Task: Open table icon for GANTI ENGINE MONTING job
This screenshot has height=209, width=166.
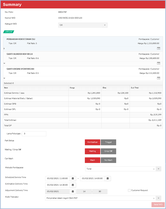Action: (158, 78)
